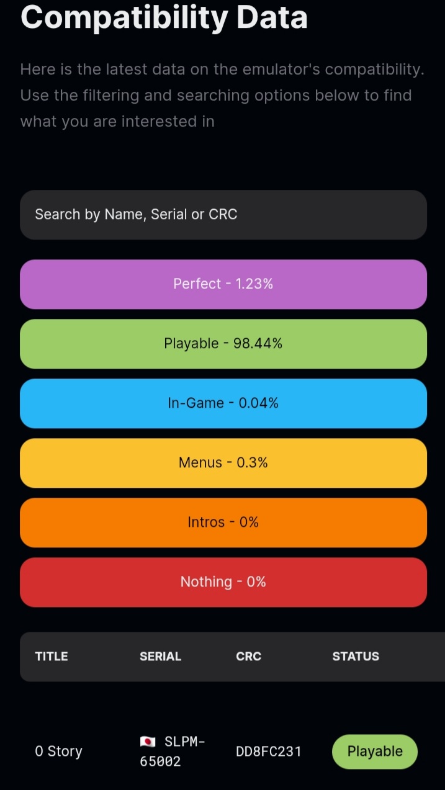Click the green Playable status badge
Viewport: 445px width, 790px height.
tap(375, 752)
